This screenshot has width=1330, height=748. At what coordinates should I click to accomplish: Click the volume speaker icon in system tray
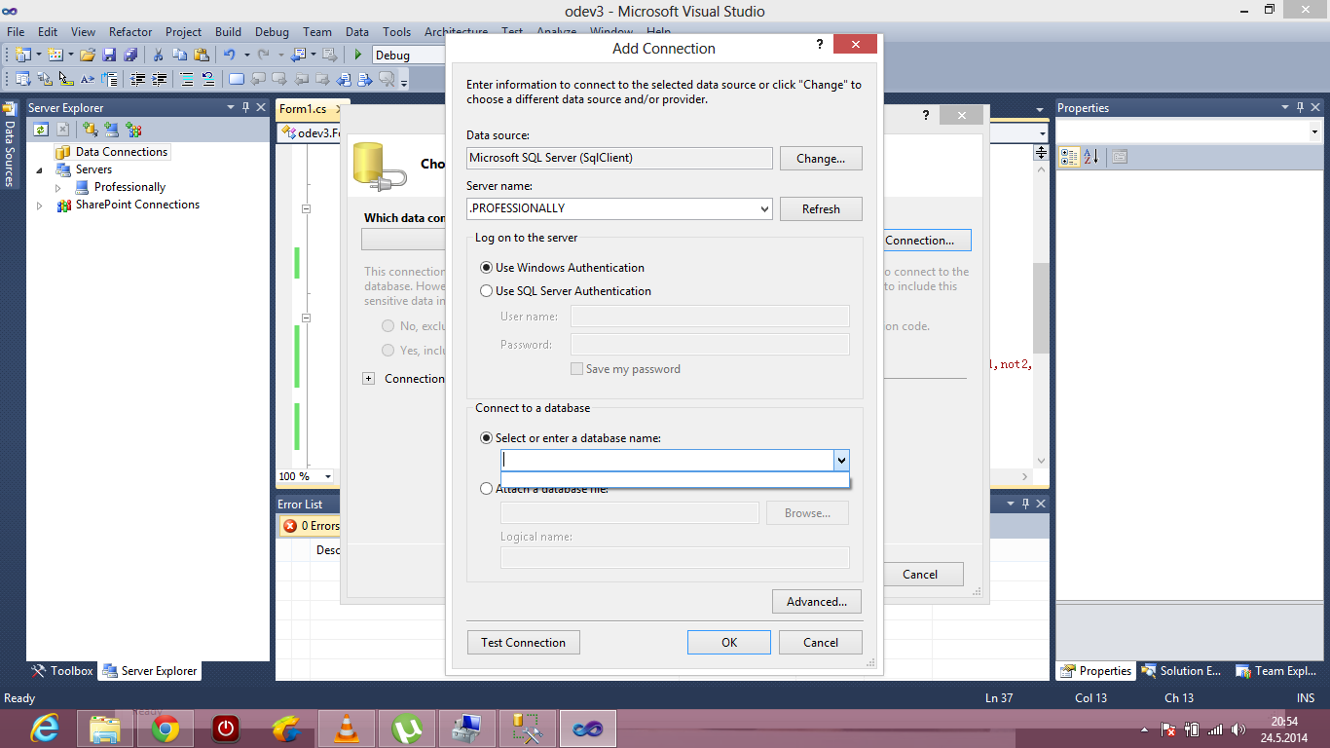coord(1238,729)
